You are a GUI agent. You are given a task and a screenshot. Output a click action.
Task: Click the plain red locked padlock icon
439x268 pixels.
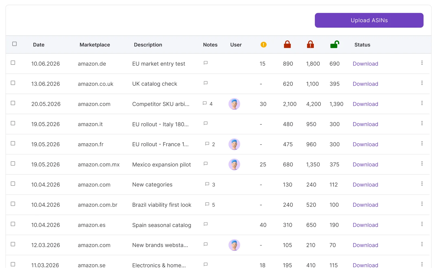[287, 44]
